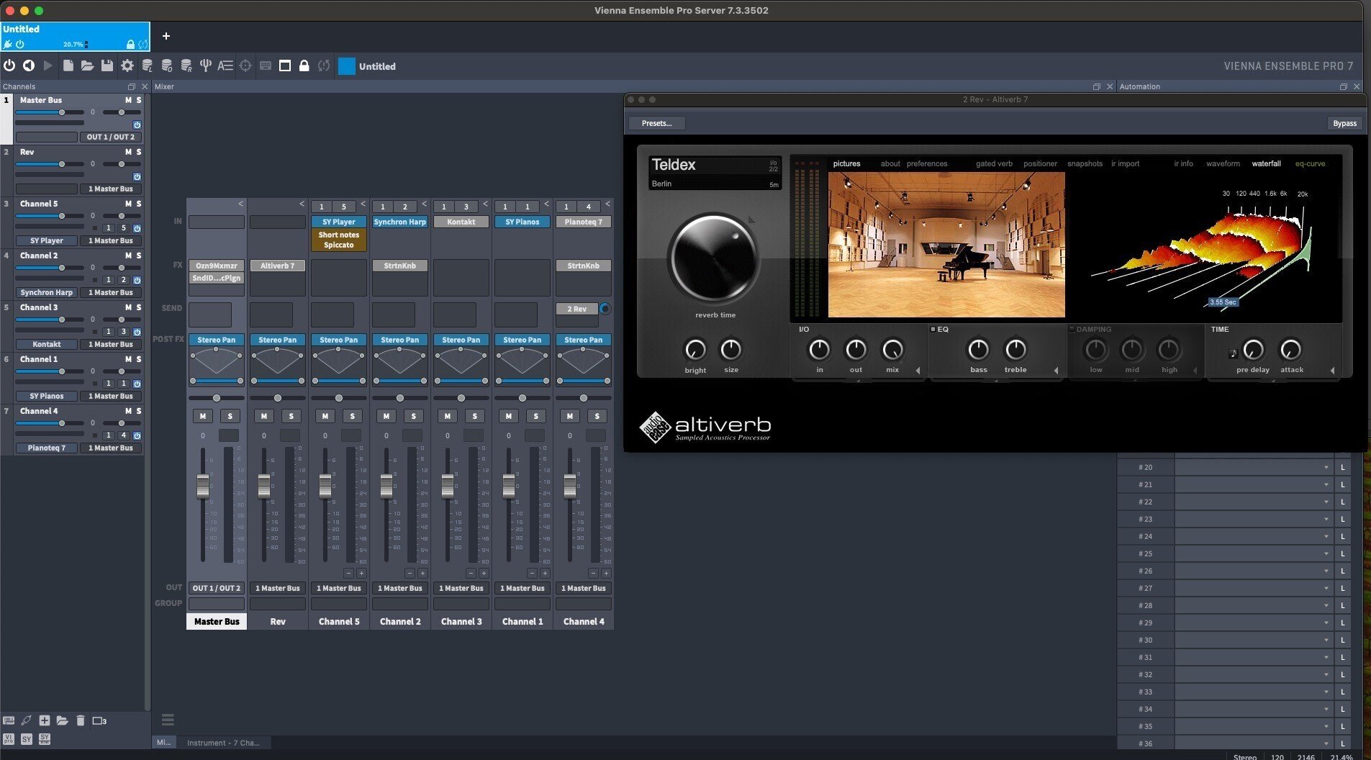Image resolution: width=1371 pixels, height=760 pixels.
Task: Click the tuning fork icon
Action: point(206,65)
